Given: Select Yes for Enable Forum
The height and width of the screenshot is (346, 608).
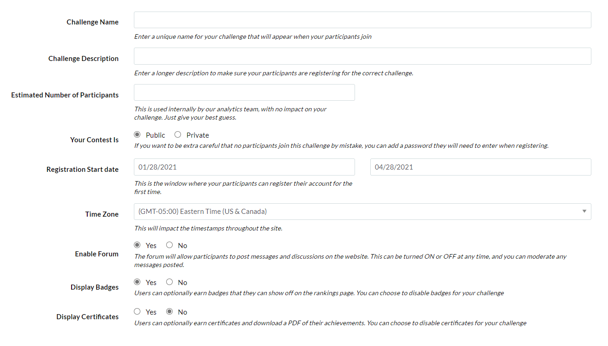Looking at the screenshot, I should coord(137,245).
